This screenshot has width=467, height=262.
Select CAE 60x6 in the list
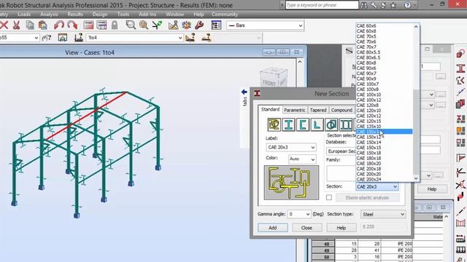point(385,26)
